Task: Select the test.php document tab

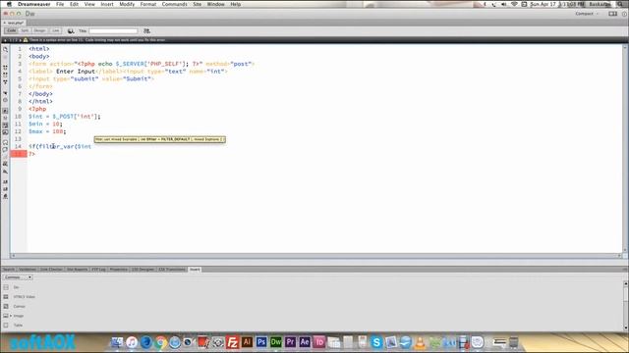Action: click(16, 23)
